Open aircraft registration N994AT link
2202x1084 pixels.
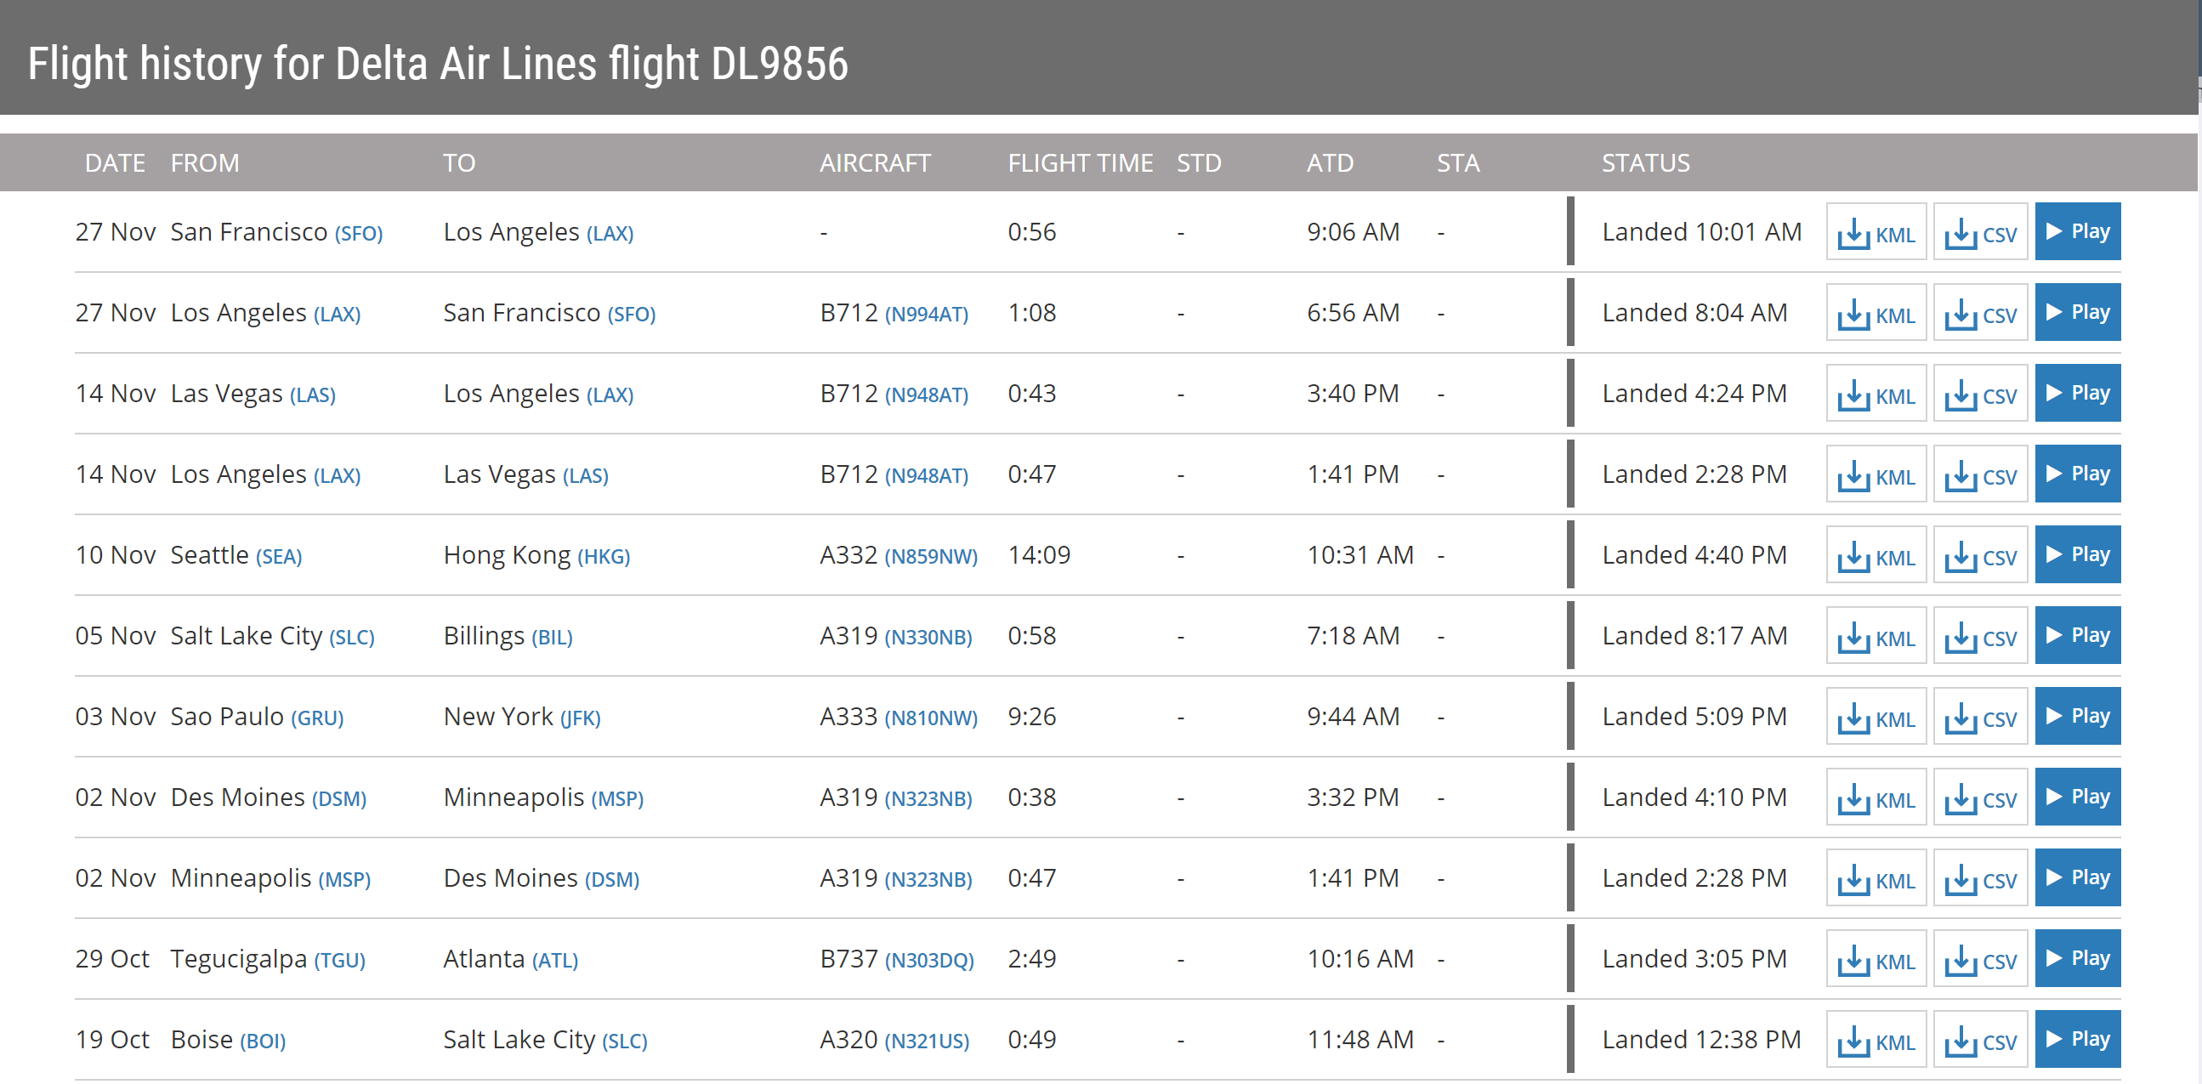[x=926, y=315]
